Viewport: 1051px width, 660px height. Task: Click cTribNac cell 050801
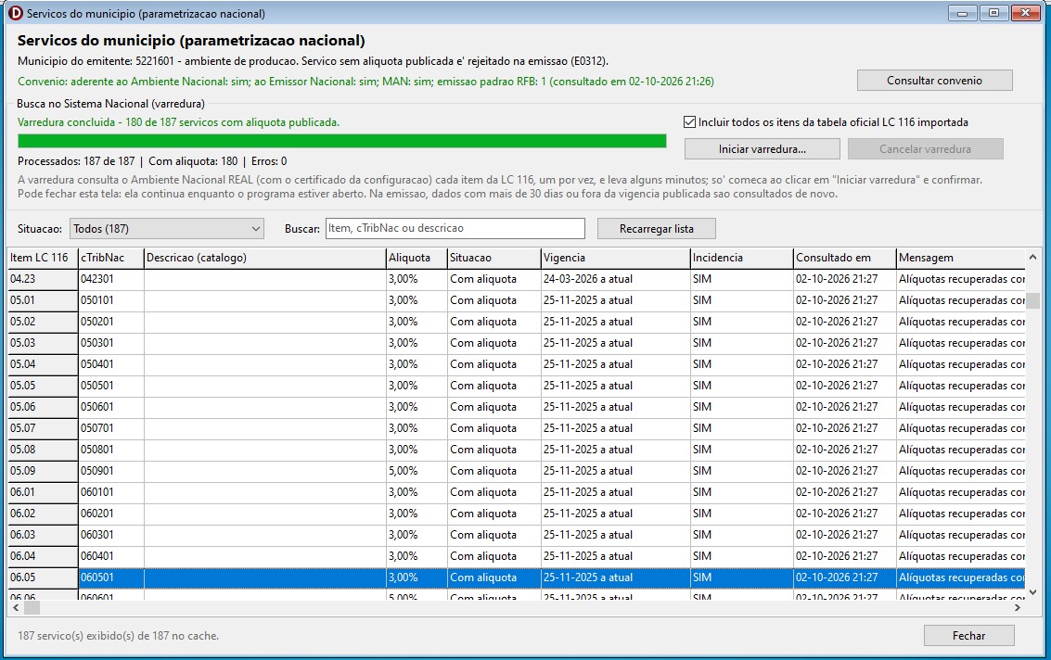110,450
